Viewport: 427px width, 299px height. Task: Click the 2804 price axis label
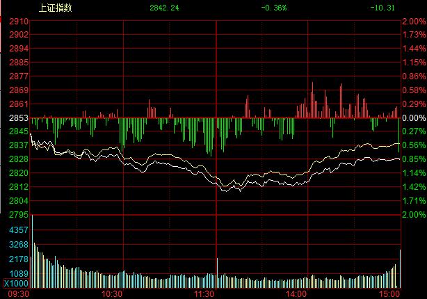click(19, 201)
